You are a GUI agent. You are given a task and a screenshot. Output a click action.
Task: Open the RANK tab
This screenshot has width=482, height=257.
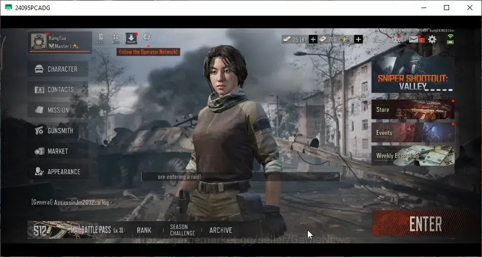click(x=144, y=230)
